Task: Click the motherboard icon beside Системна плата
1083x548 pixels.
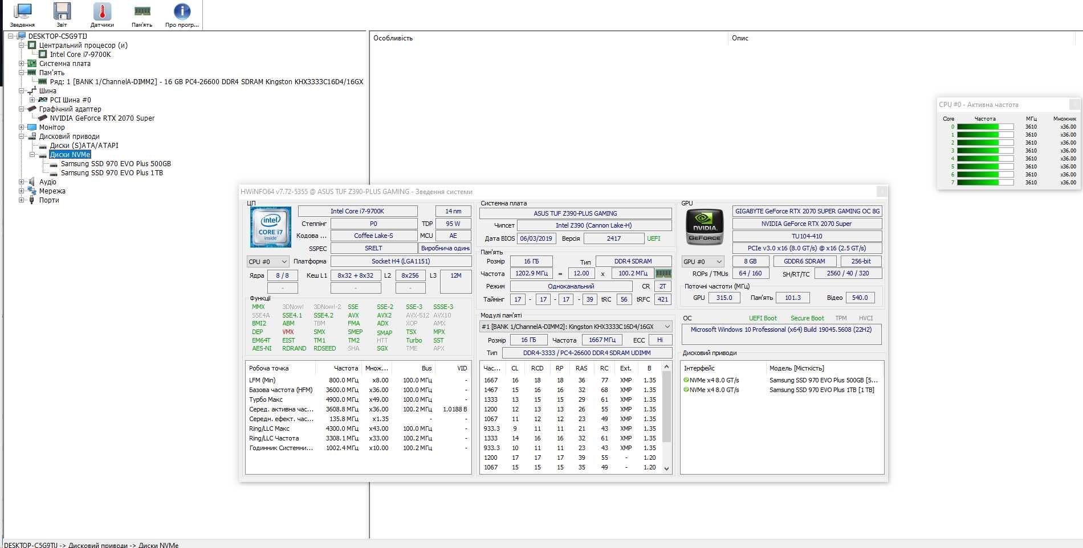Action: [32, 63]
